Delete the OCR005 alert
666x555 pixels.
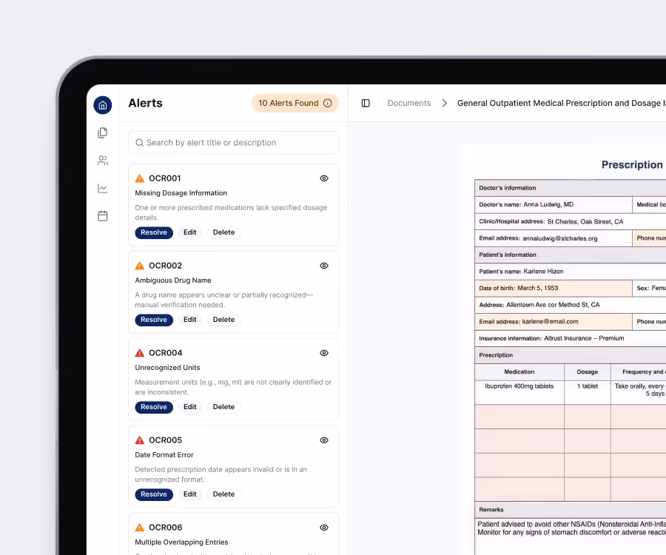pos(223,494)
